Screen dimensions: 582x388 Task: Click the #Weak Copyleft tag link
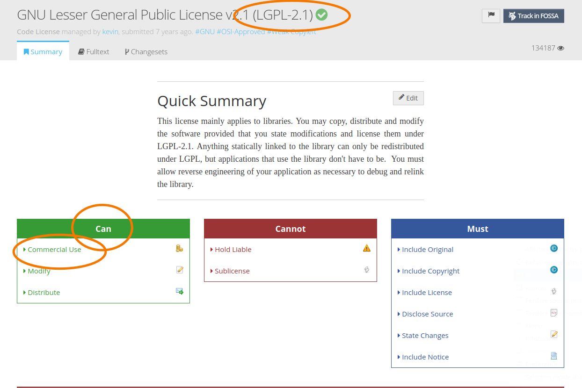click(x=291, y=32)
